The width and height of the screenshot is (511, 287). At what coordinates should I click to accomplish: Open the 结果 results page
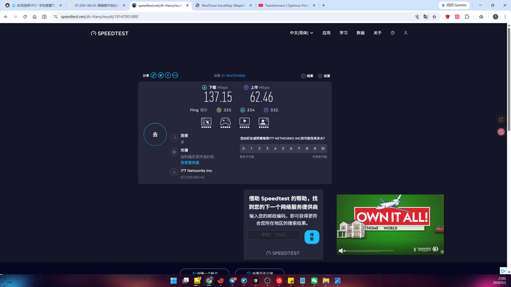tap(307, 76)
